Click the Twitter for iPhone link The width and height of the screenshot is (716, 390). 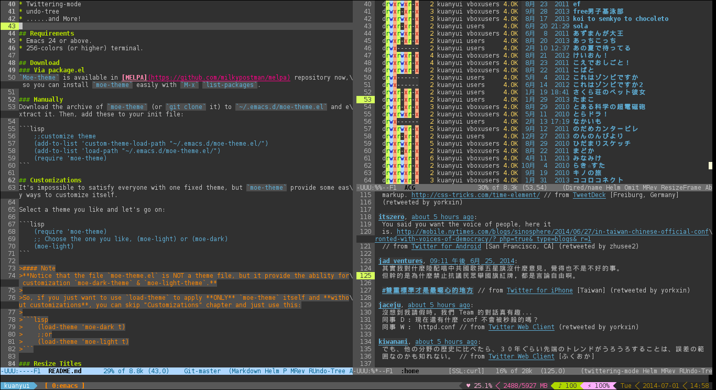(540, 290)
